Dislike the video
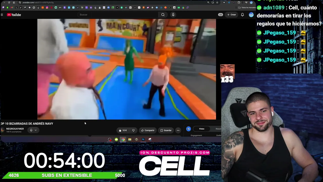This screenshot has height=182, width=323. pyautogui.click(x=133, y=130)
